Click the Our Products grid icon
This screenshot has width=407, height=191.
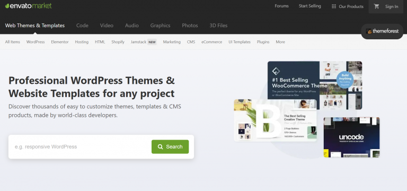point(334,6)
